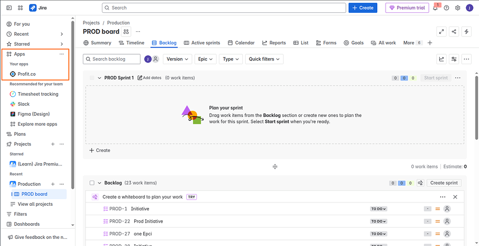Click Create in the sprint section

[x=100, y=150]
